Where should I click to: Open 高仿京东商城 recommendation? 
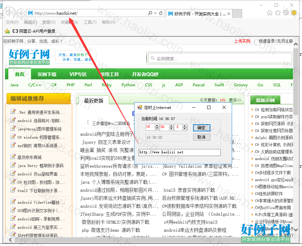[30, 157]
